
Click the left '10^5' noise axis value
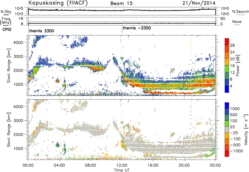(19, 9)
